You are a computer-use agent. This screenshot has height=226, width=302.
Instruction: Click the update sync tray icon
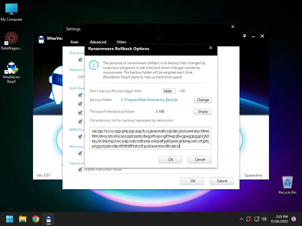tap(249, 219)
